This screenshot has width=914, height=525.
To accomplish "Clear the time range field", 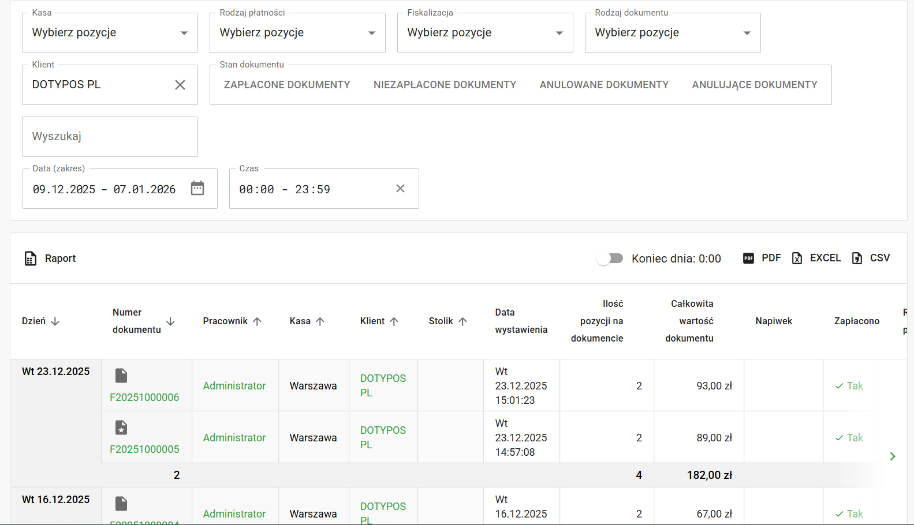I will click(x=400, y=189).
